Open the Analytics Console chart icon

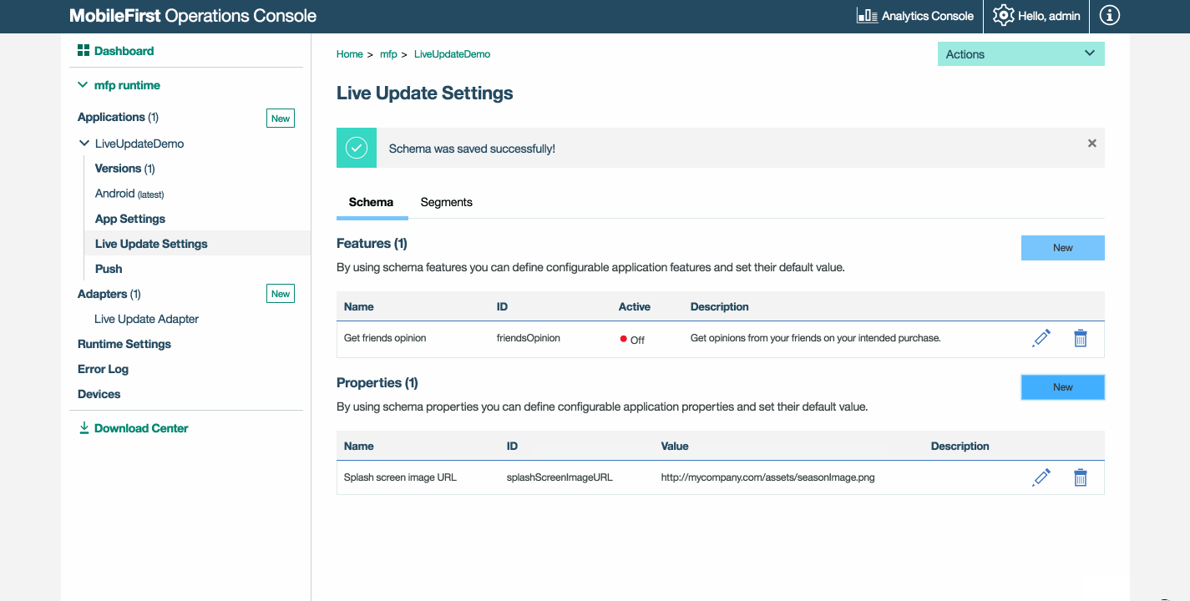pos(867,15)
